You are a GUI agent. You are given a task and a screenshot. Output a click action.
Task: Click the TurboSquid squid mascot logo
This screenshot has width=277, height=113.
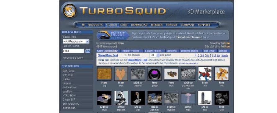click(70, 11)
